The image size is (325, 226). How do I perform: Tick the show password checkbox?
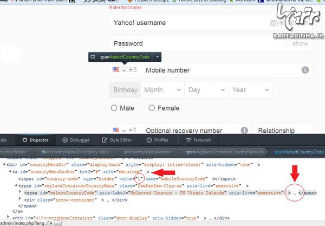[x=287, y=43]
